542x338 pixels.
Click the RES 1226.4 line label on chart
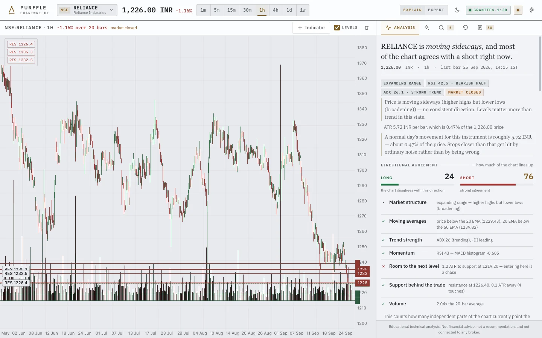click(16, 283)
